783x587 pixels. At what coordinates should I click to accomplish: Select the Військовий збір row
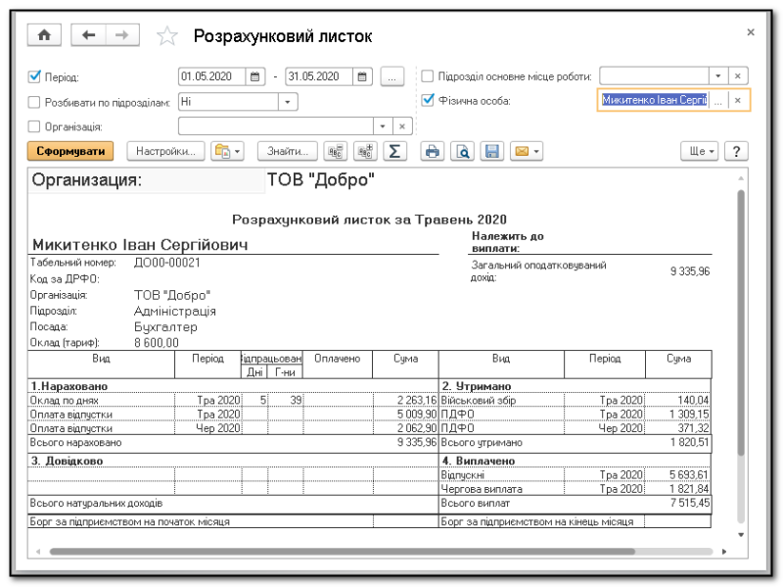point(575,401)
